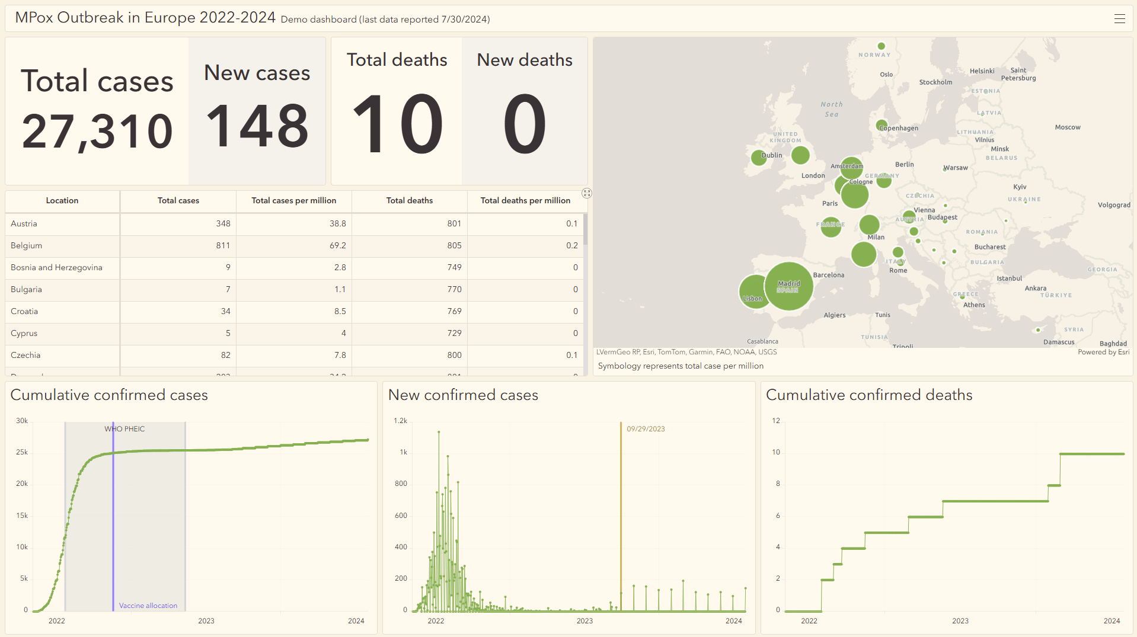Sort the table by Total cases column
Screen dimensions: 1137x637
[x=178, y=201]
